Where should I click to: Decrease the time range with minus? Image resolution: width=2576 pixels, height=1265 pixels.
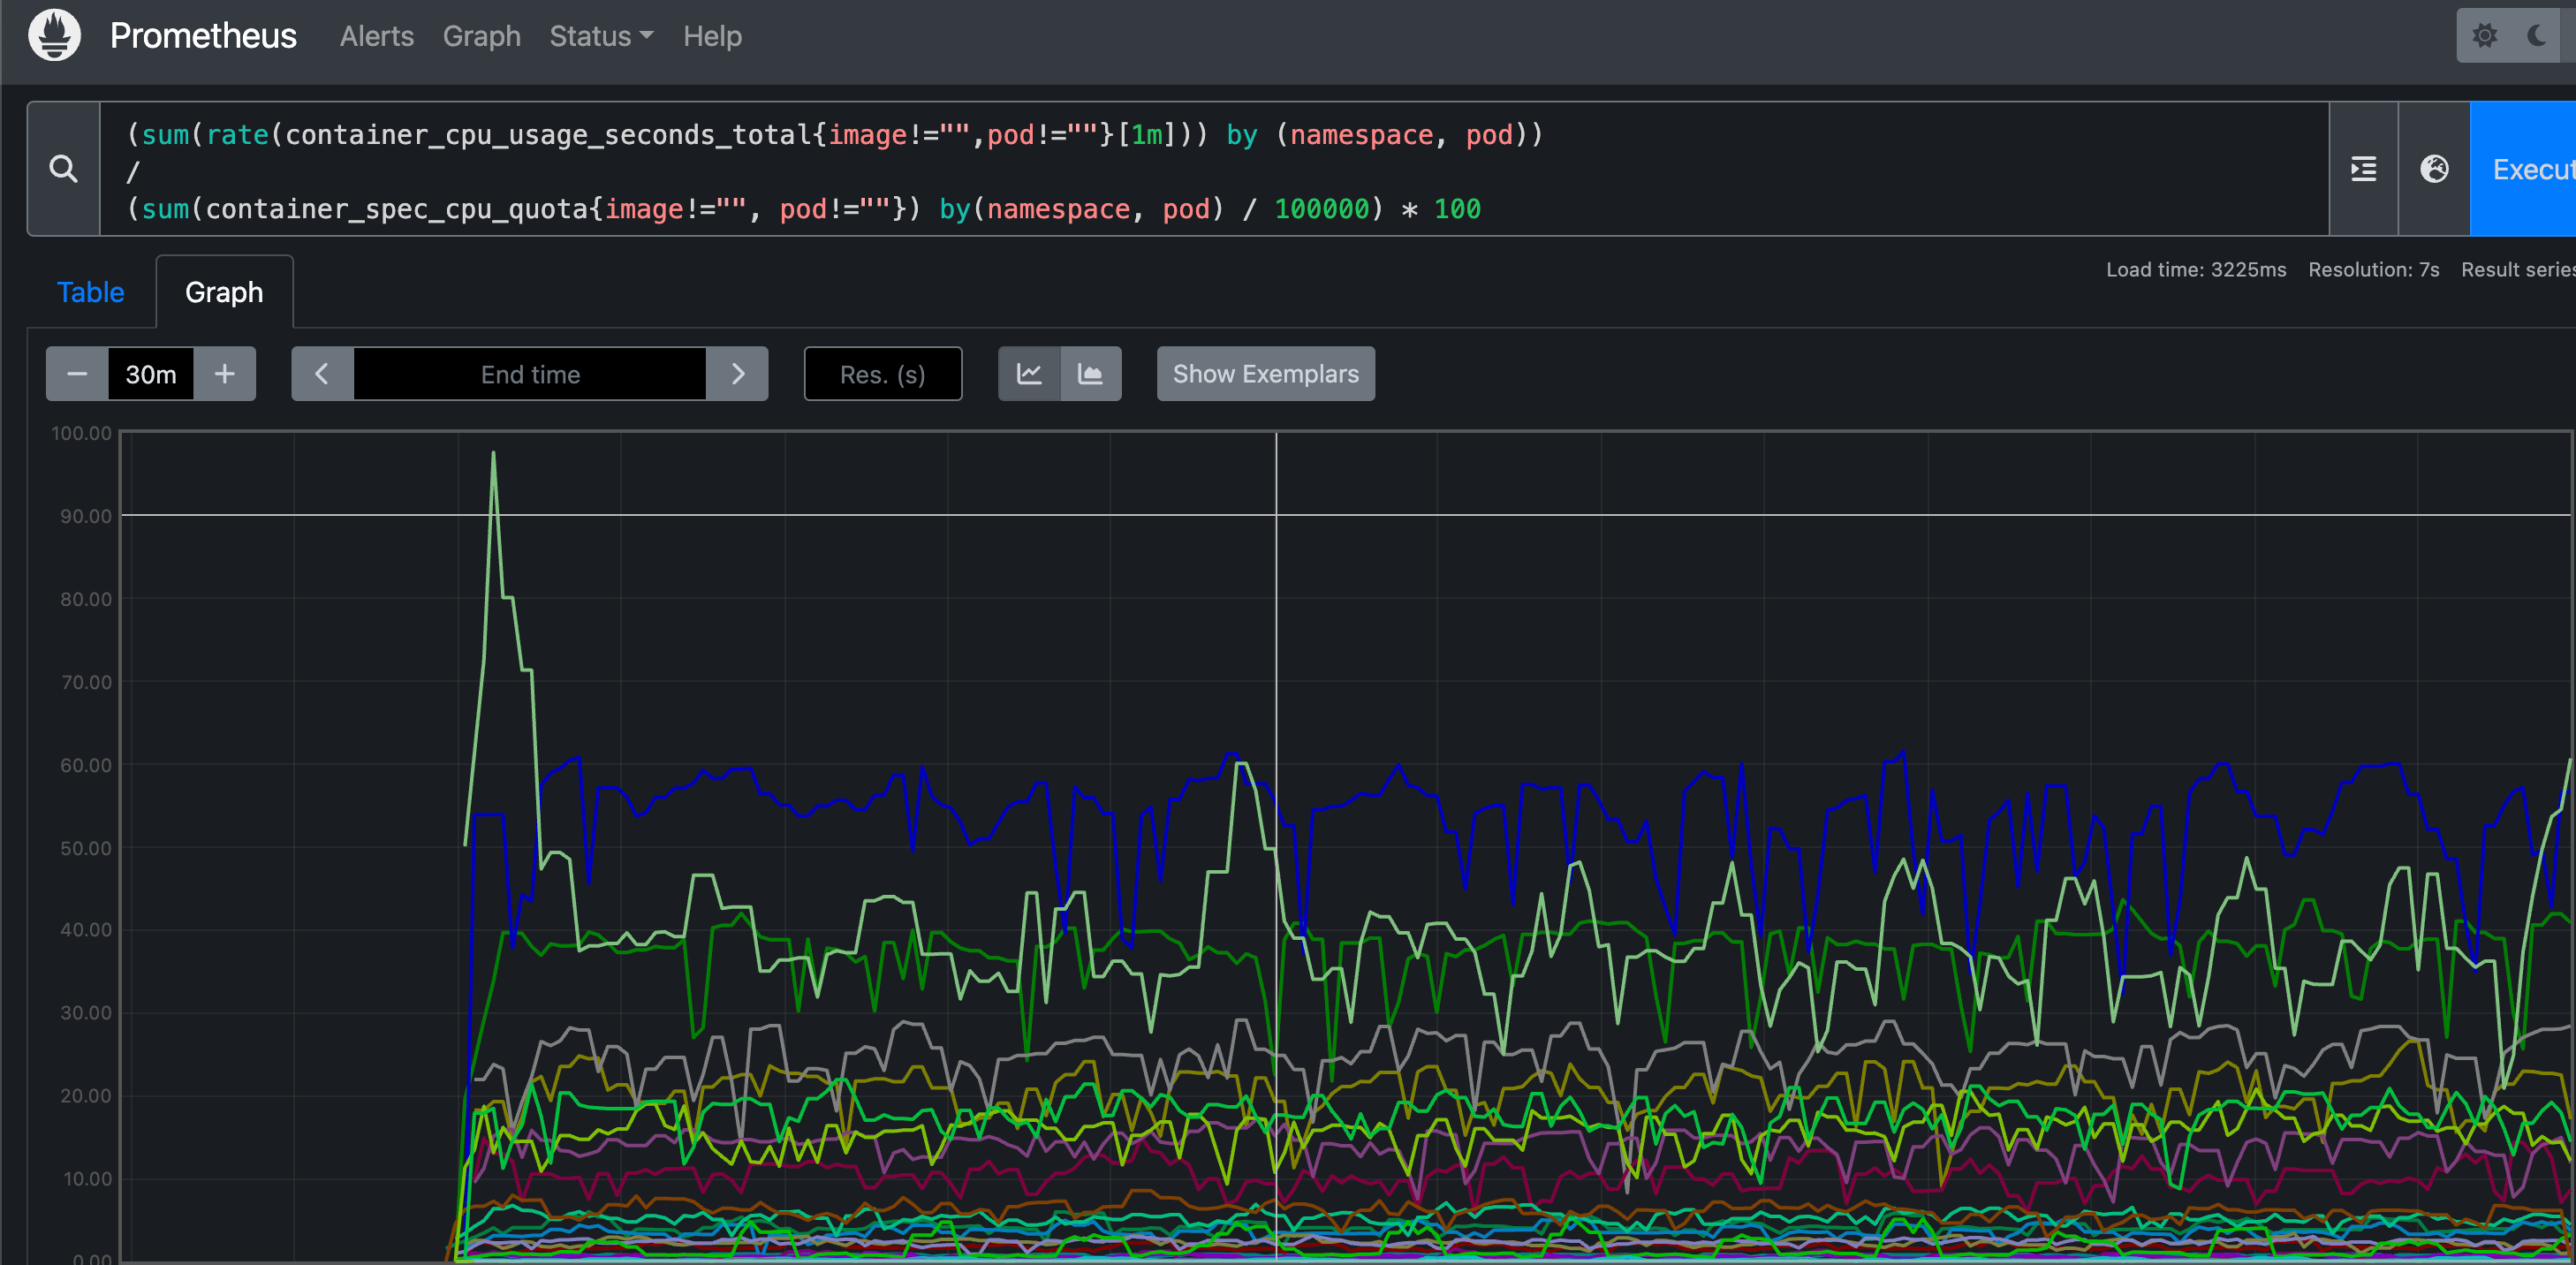tap(77, 374)
